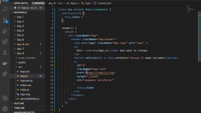Click the CSS icon beside App.css
This screenshot has height=113, width=201.
[x=18, y=72]
